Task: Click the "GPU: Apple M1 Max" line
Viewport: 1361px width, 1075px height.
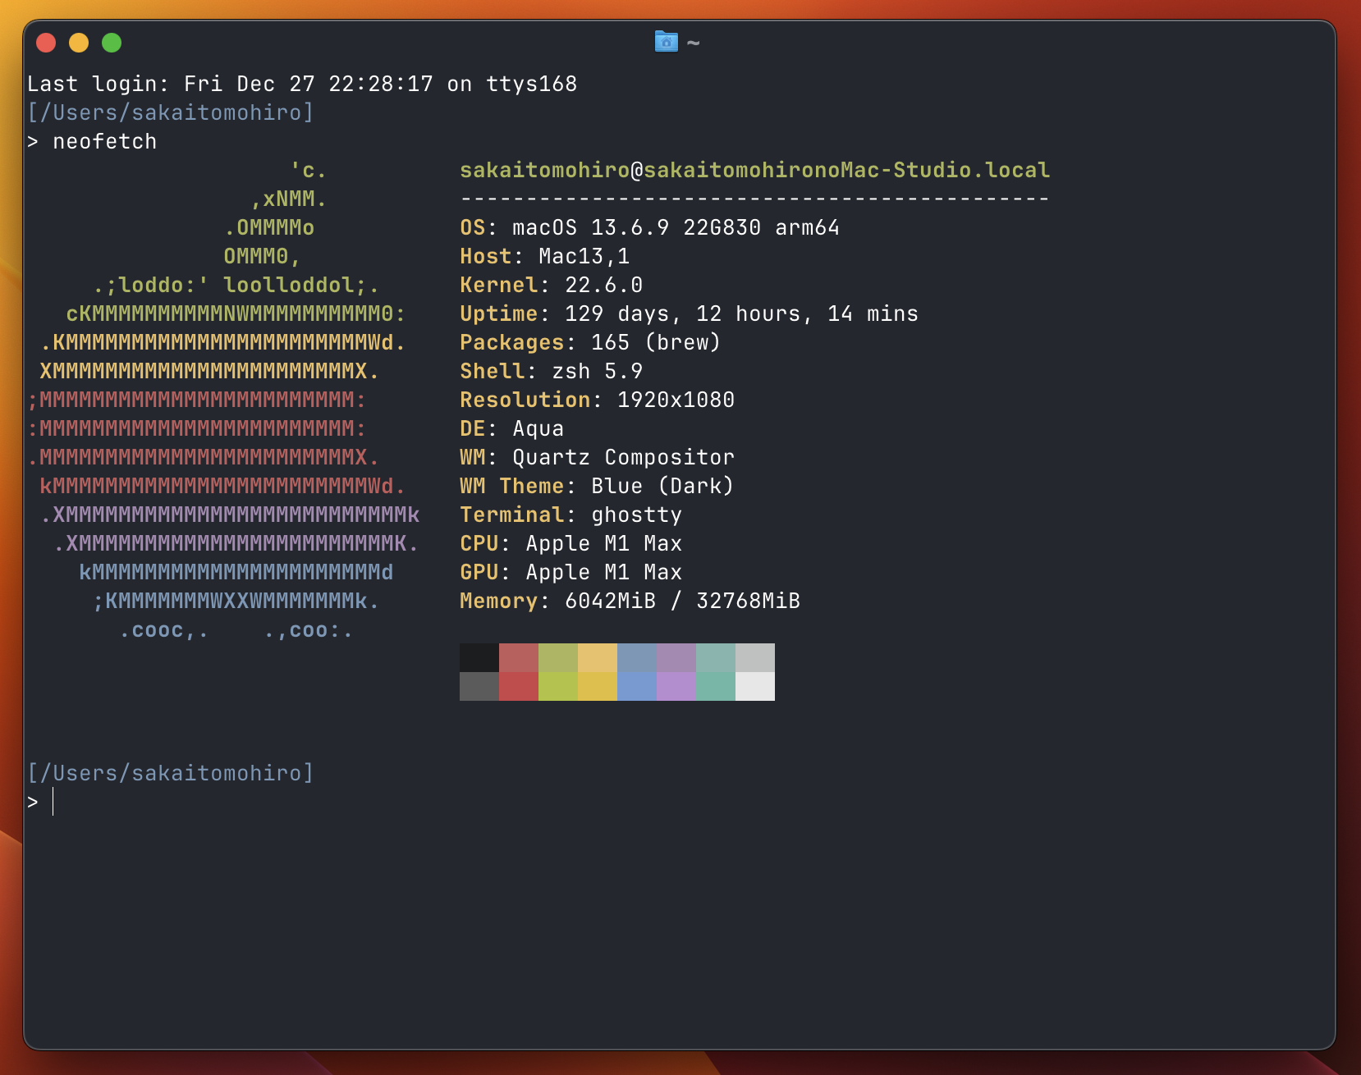Action: click(x=571, y=572)
